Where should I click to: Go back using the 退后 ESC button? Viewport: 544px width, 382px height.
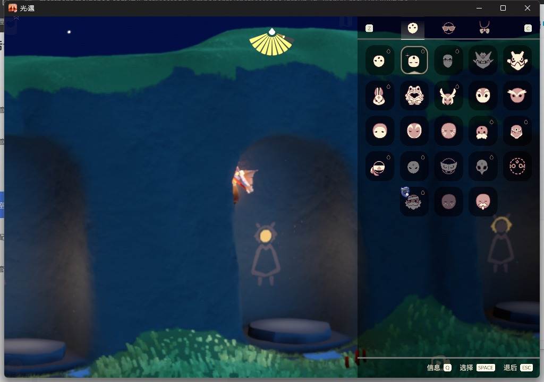coord(517,368)
